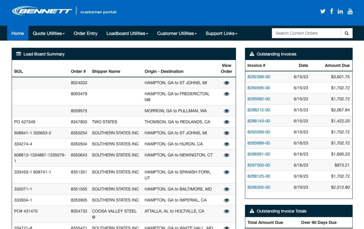The width and height of the screenshot is (364, 229).
Task: Expand the Support Links dropdown
Action: click(221, 33)
